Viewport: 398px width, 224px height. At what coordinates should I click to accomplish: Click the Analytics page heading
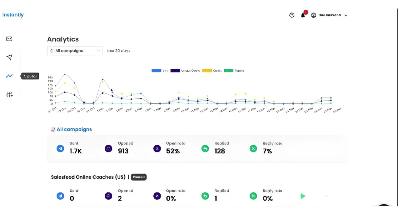(x=63, y=39)
